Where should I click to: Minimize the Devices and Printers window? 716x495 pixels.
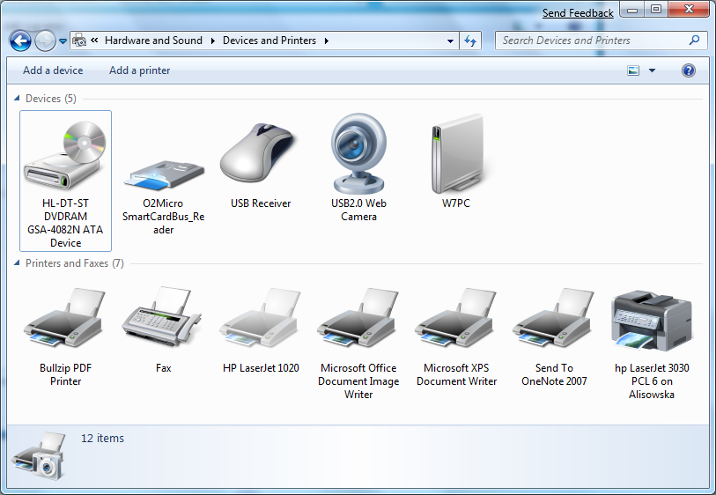coord(632,9)
